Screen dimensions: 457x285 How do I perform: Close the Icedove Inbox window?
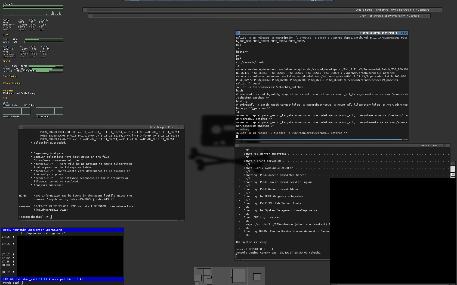[x=428, y=16]
